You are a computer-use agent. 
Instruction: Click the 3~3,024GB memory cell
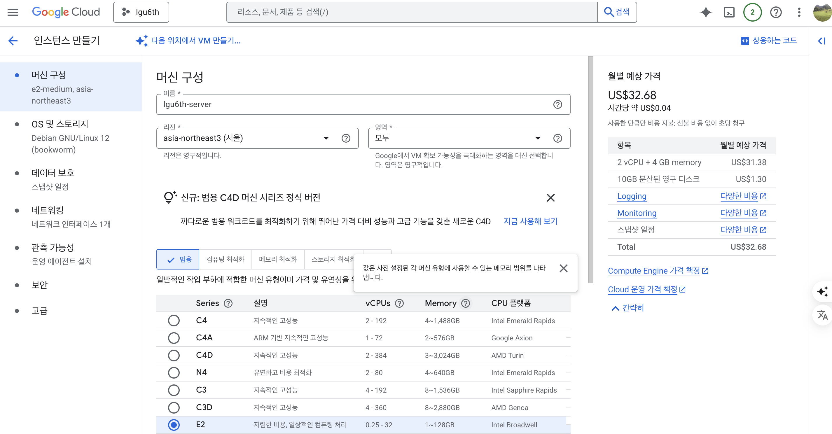tap(442, 355)
